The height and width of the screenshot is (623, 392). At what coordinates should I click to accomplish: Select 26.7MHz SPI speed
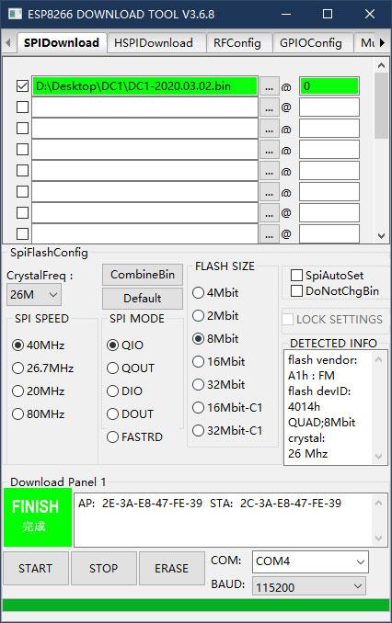(x=43, y=368)
